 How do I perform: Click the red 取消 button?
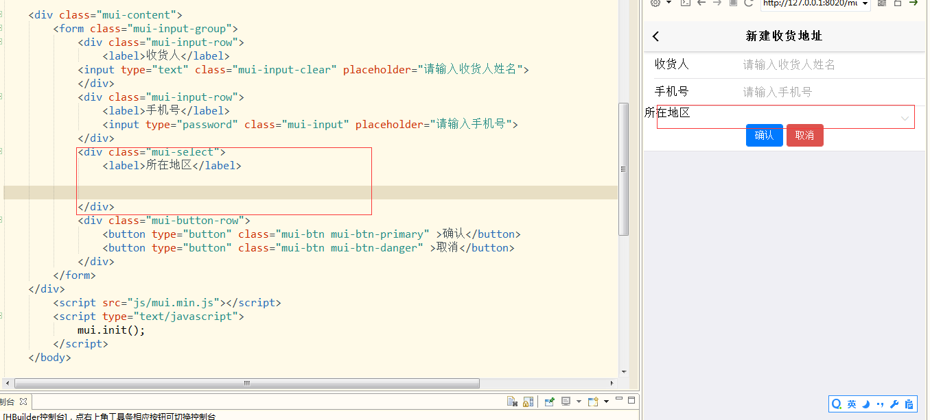tap(804, 135)
